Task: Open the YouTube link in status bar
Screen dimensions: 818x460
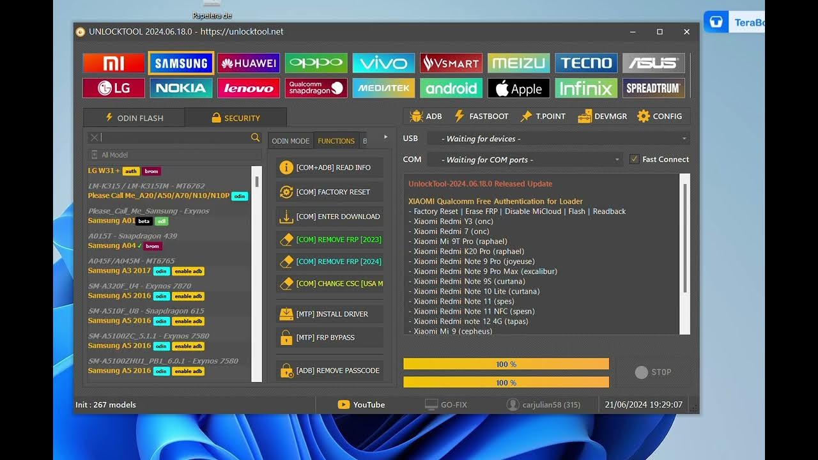Action: (x=362, y=404)
